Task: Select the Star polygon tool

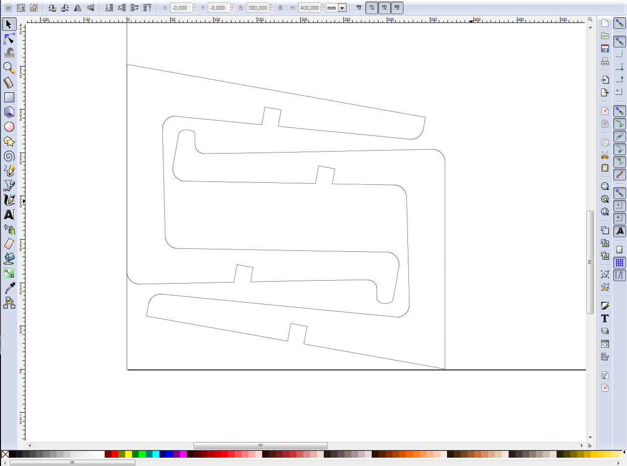Action: (x=9, y=141)
